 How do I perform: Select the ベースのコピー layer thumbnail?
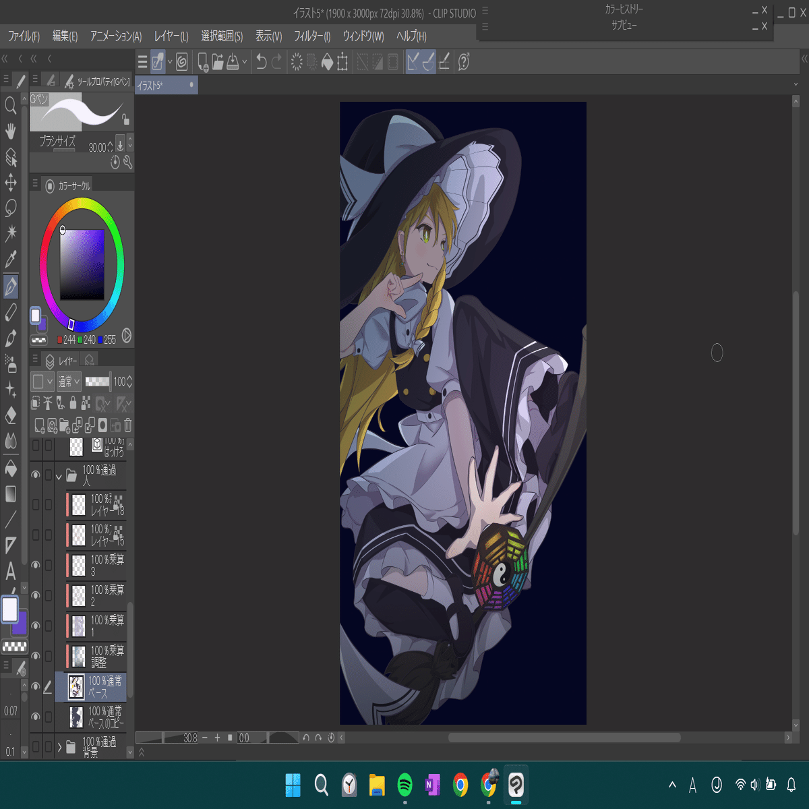coord(76,717)
